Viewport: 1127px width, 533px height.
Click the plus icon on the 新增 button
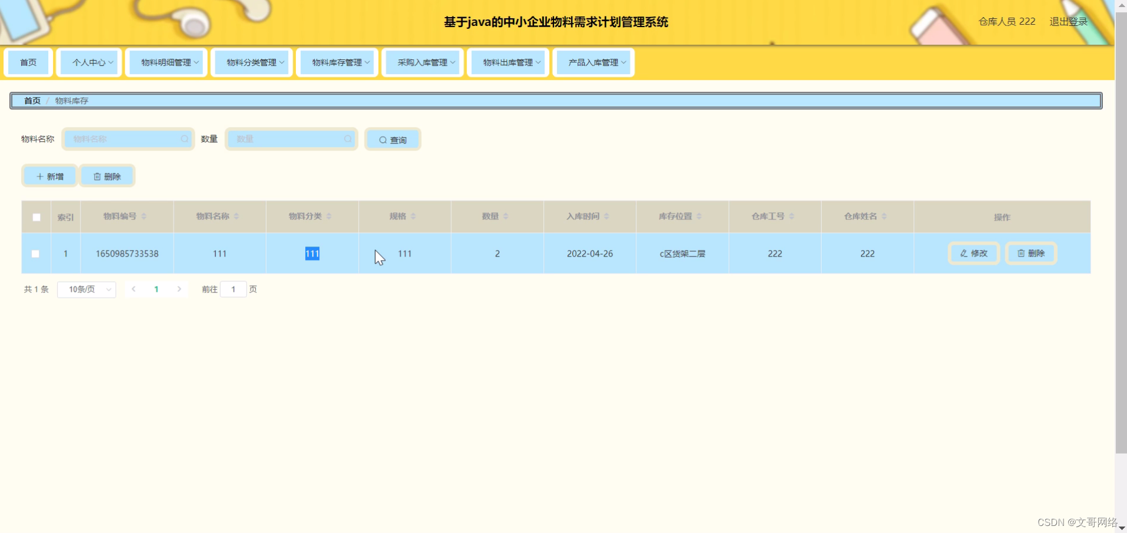(x=39, y=176)
